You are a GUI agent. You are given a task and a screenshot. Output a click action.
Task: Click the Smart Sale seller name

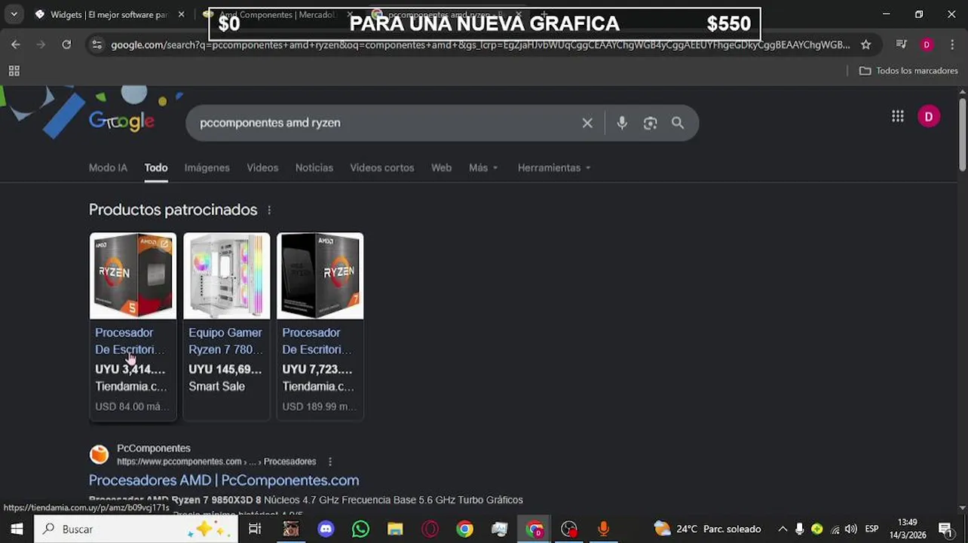tap(216, 386)
